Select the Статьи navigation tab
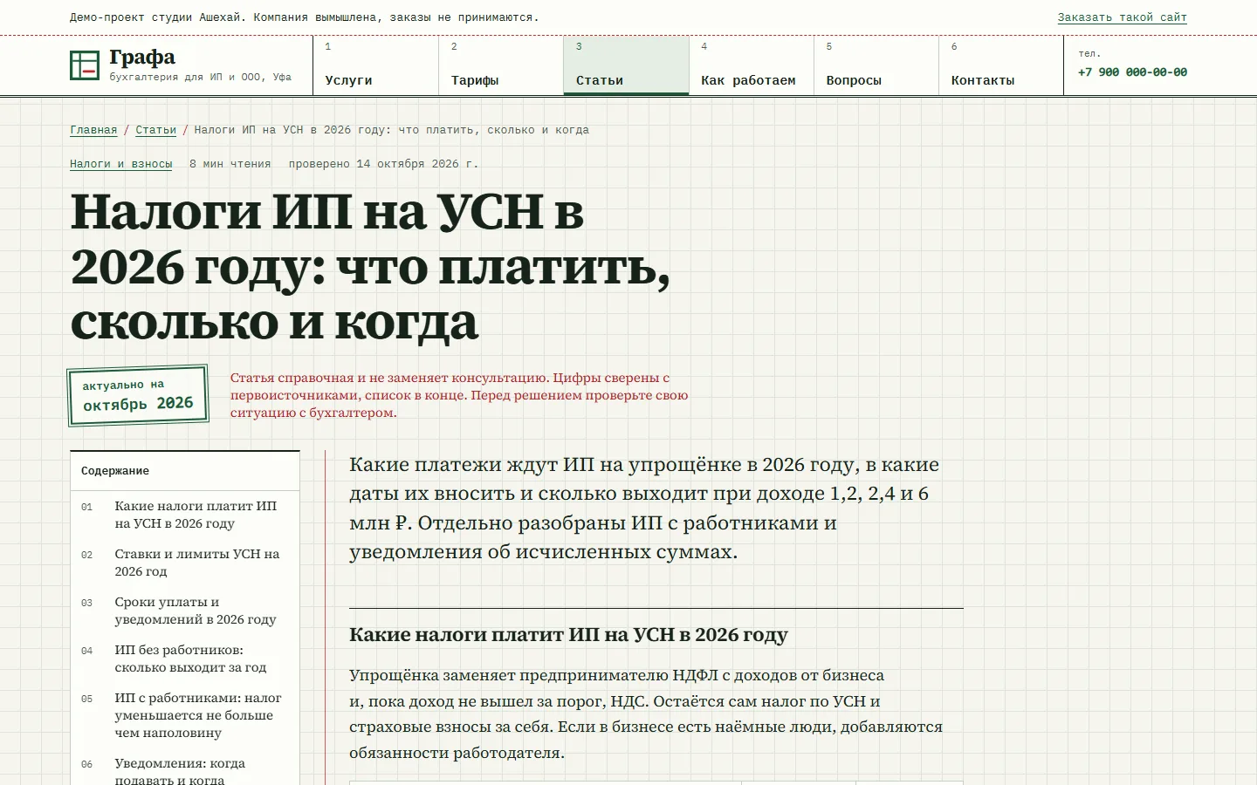This screenshot has height=785, width=1257. click(626, 65)
